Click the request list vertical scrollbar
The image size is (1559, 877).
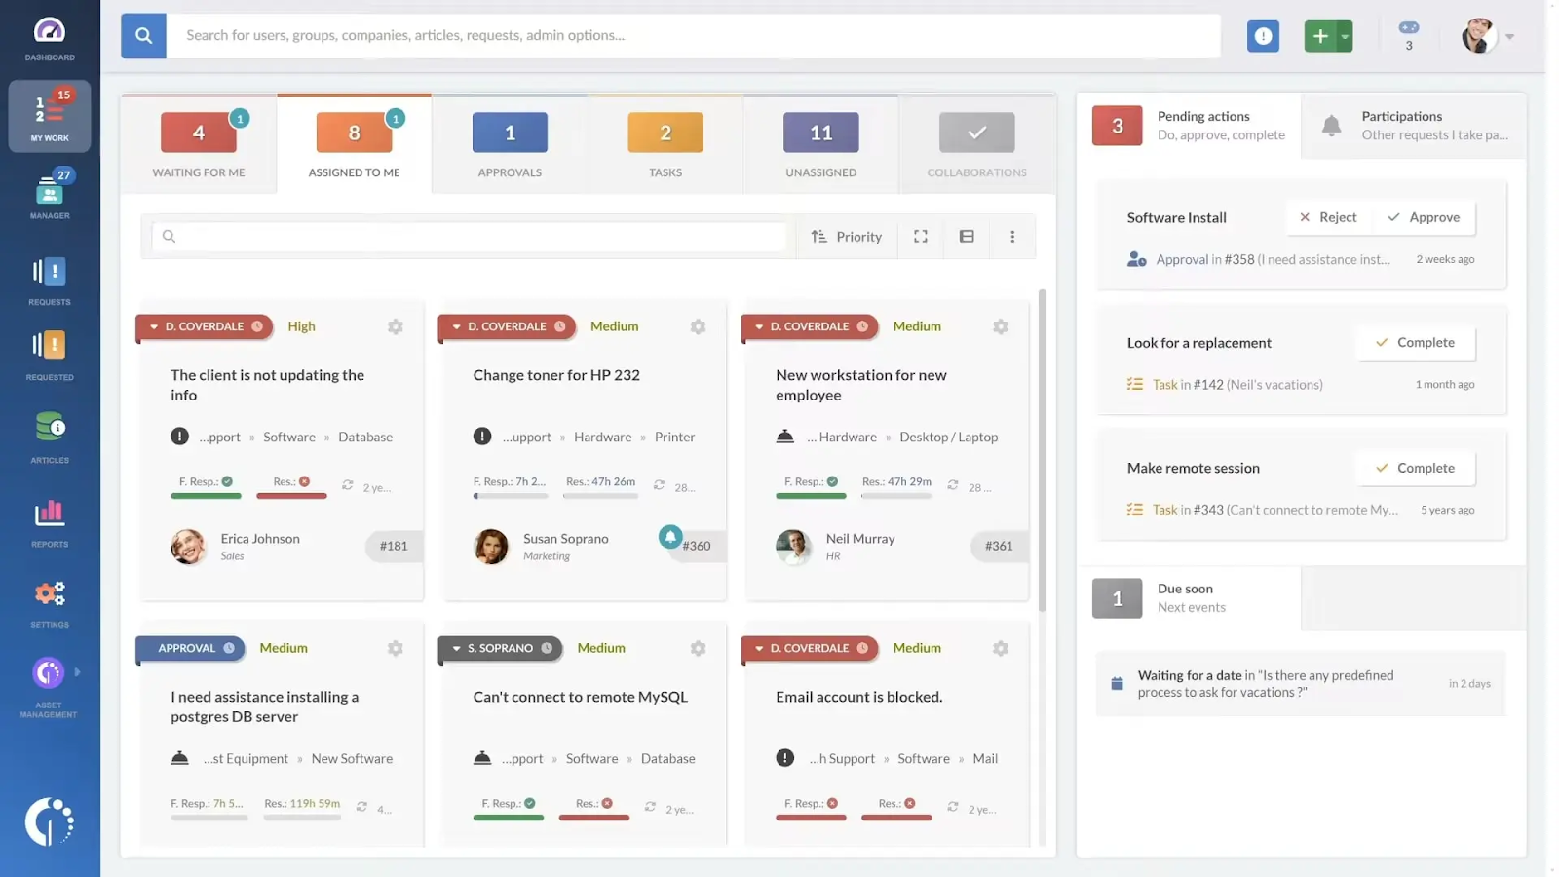(x=1042, y=448)
